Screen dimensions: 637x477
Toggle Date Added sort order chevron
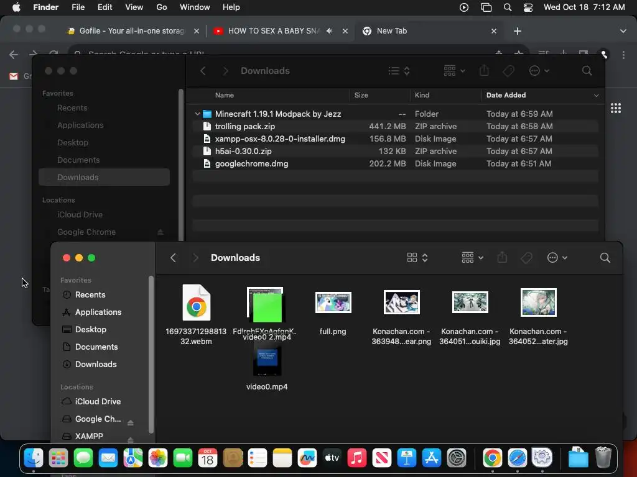596,95
